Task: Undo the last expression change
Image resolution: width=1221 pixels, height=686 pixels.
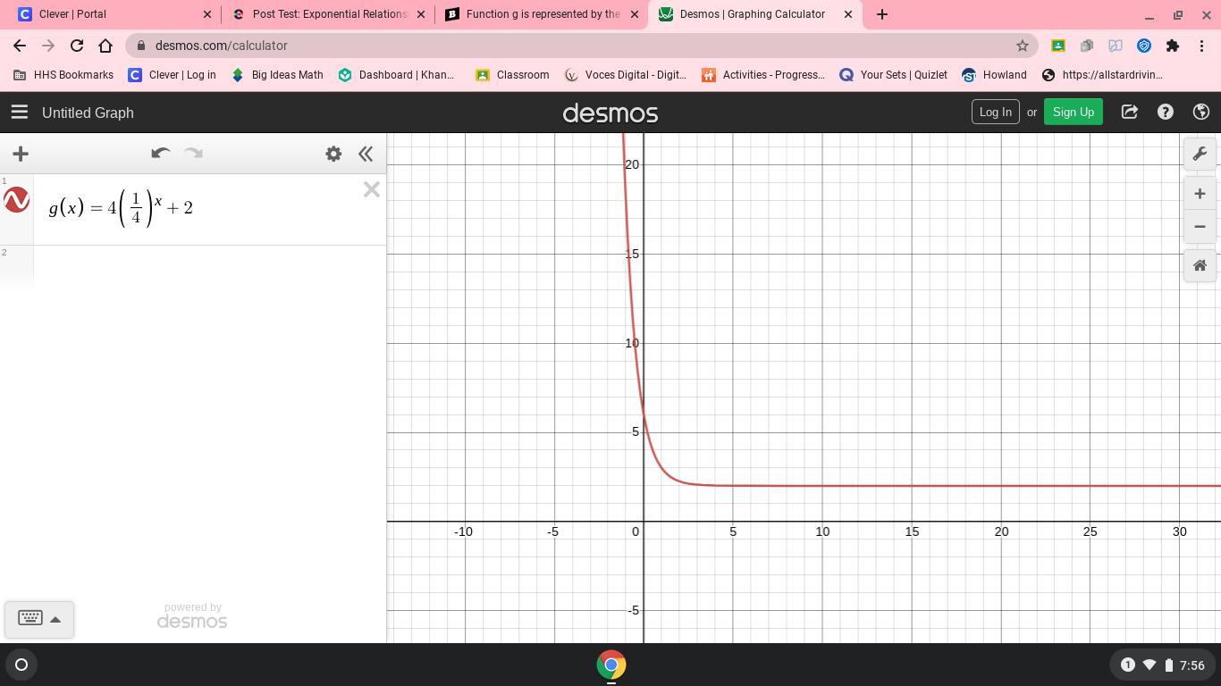Action: pyautogui.click(x=161, y=154)
